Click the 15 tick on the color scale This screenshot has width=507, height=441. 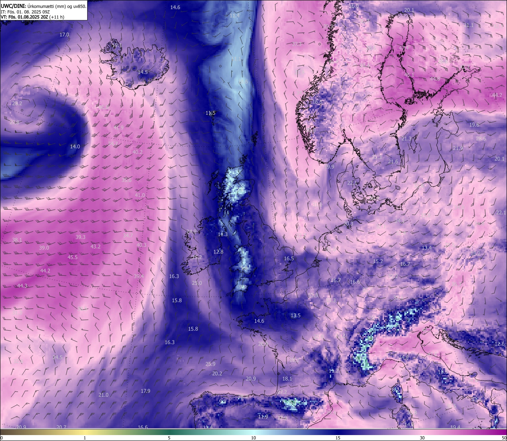[x=338, y=438]
